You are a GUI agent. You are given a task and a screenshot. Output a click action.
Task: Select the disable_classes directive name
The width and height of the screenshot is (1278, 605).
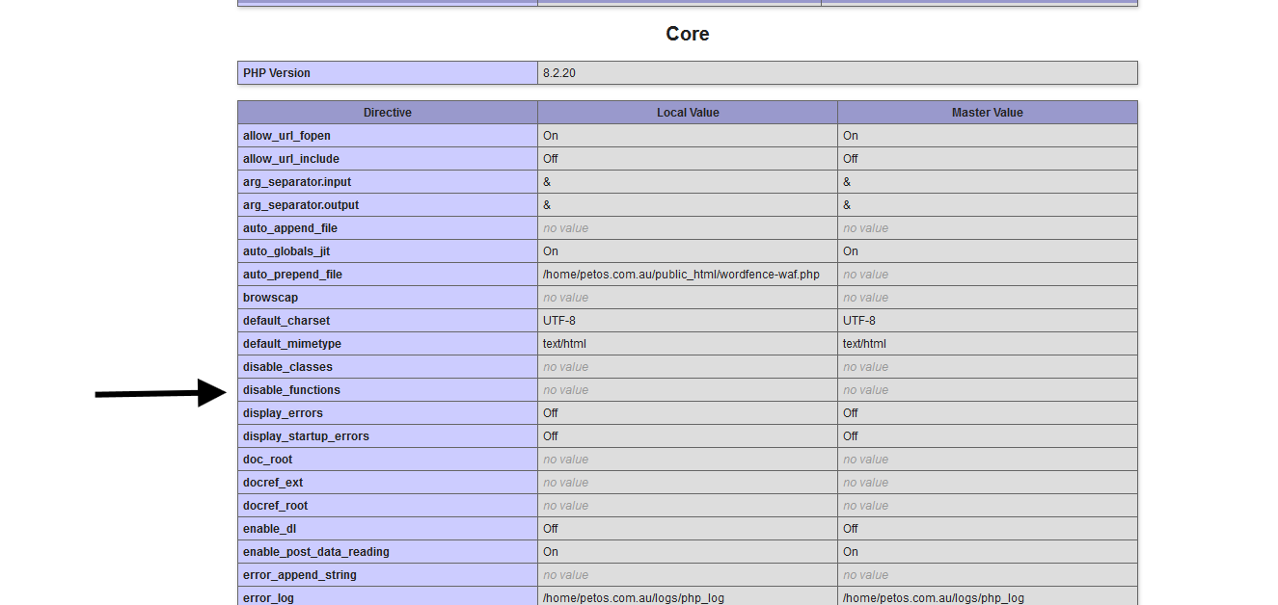point(287,367)
